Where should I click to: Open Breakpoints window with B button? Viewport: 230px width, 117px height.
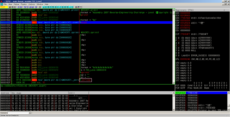click(x=65, y=7)
